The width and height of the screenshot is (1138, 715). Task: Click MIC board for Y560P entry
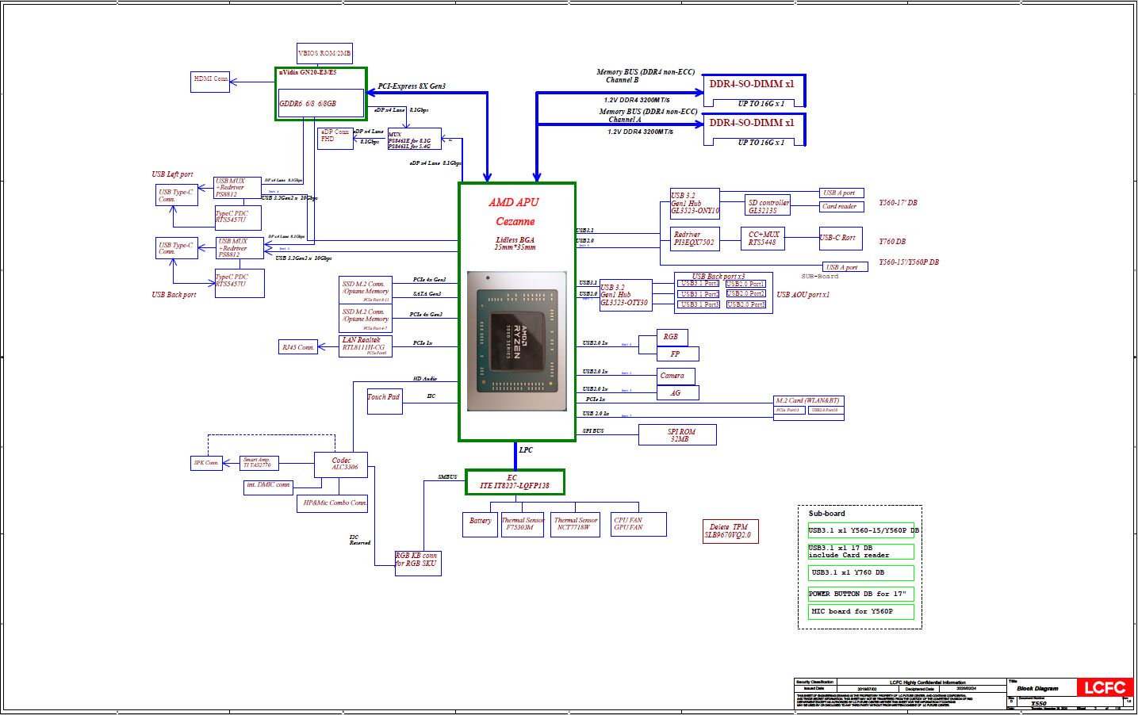click(x=860, y=612)
